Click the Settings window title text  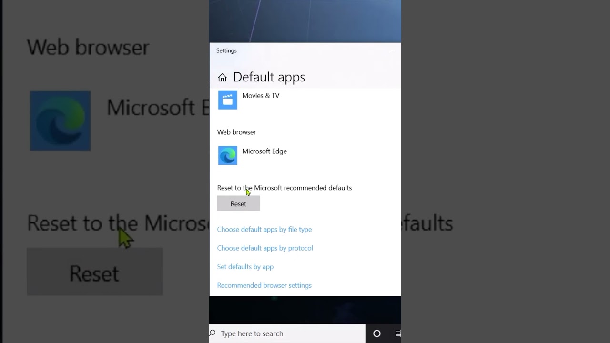(226, 50)
